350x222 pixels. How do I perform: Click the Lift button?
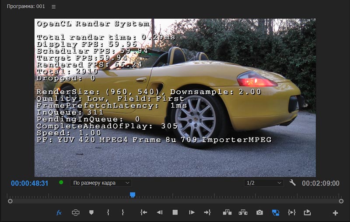point(227,212)
